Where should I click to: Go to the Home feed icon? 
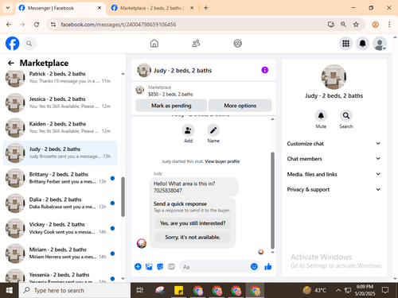[154, 44]
